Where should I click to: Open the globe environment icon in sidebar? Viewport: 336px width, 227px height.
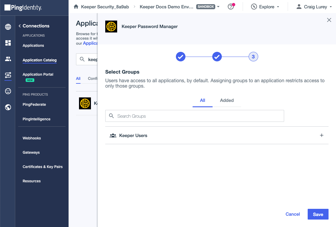8,27
